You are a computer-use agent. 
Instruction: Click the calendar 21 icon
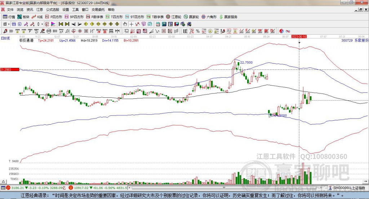tap(158, 24)
